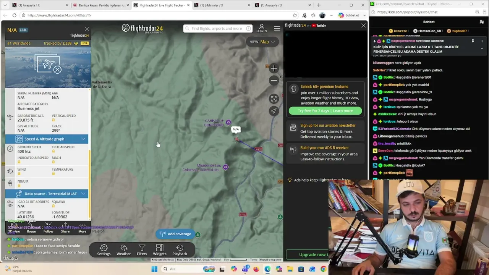
Task: Open Microsoft Edge from the taskbar
Action: coord(267,269)
